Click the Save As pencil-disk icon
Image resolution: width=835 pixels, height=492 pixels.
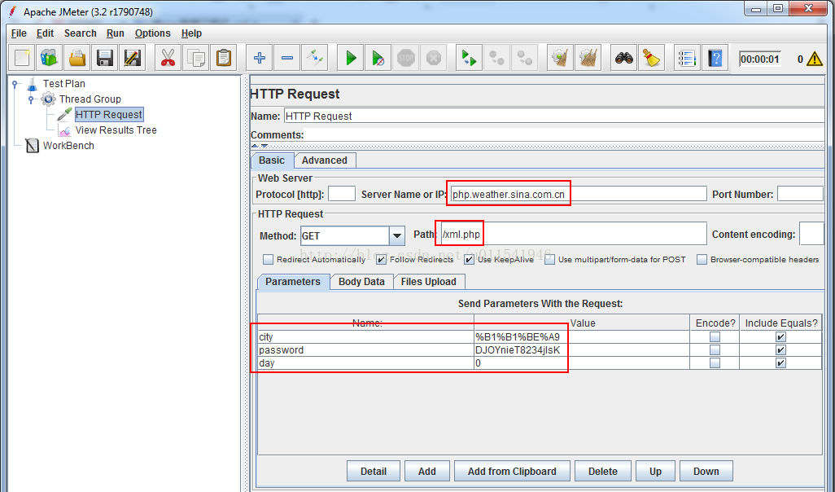[132, 58]
